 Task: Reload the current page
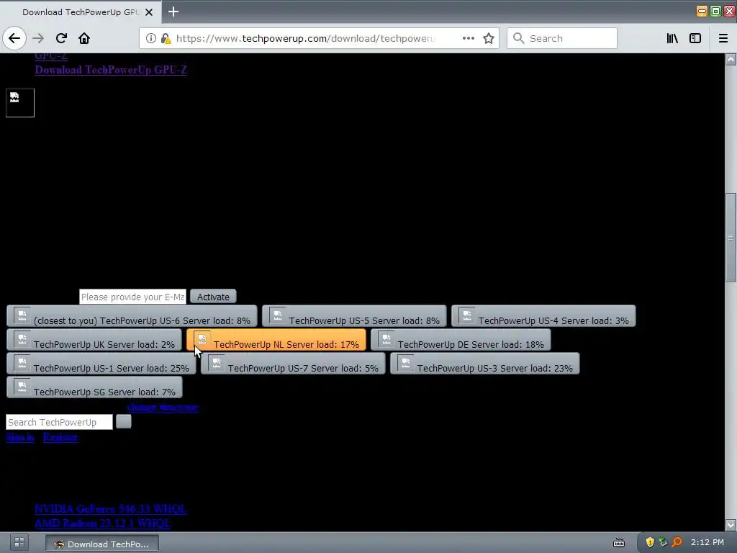click(61, 38)
